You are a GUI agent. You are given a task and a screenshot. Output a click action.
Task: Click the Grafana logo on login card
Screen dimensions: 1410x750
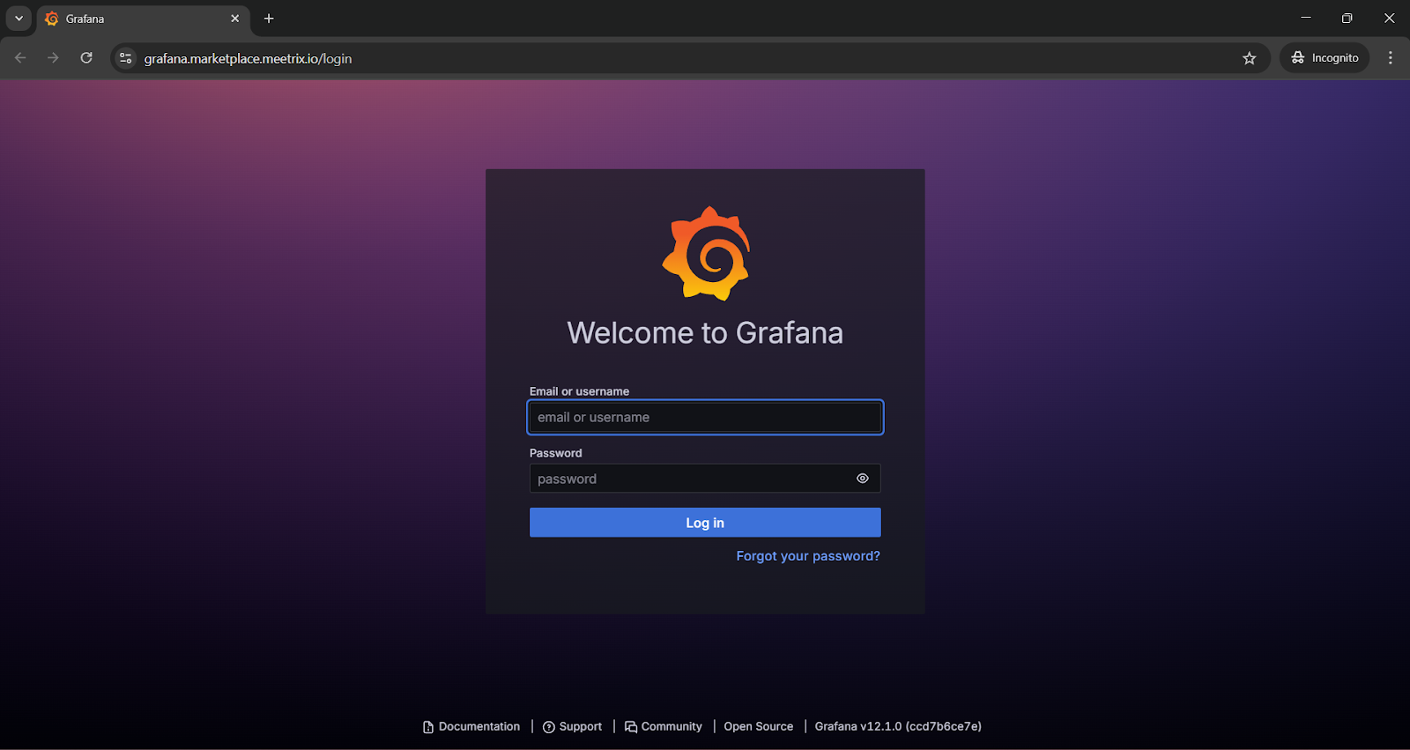click(x=706, y=254)
